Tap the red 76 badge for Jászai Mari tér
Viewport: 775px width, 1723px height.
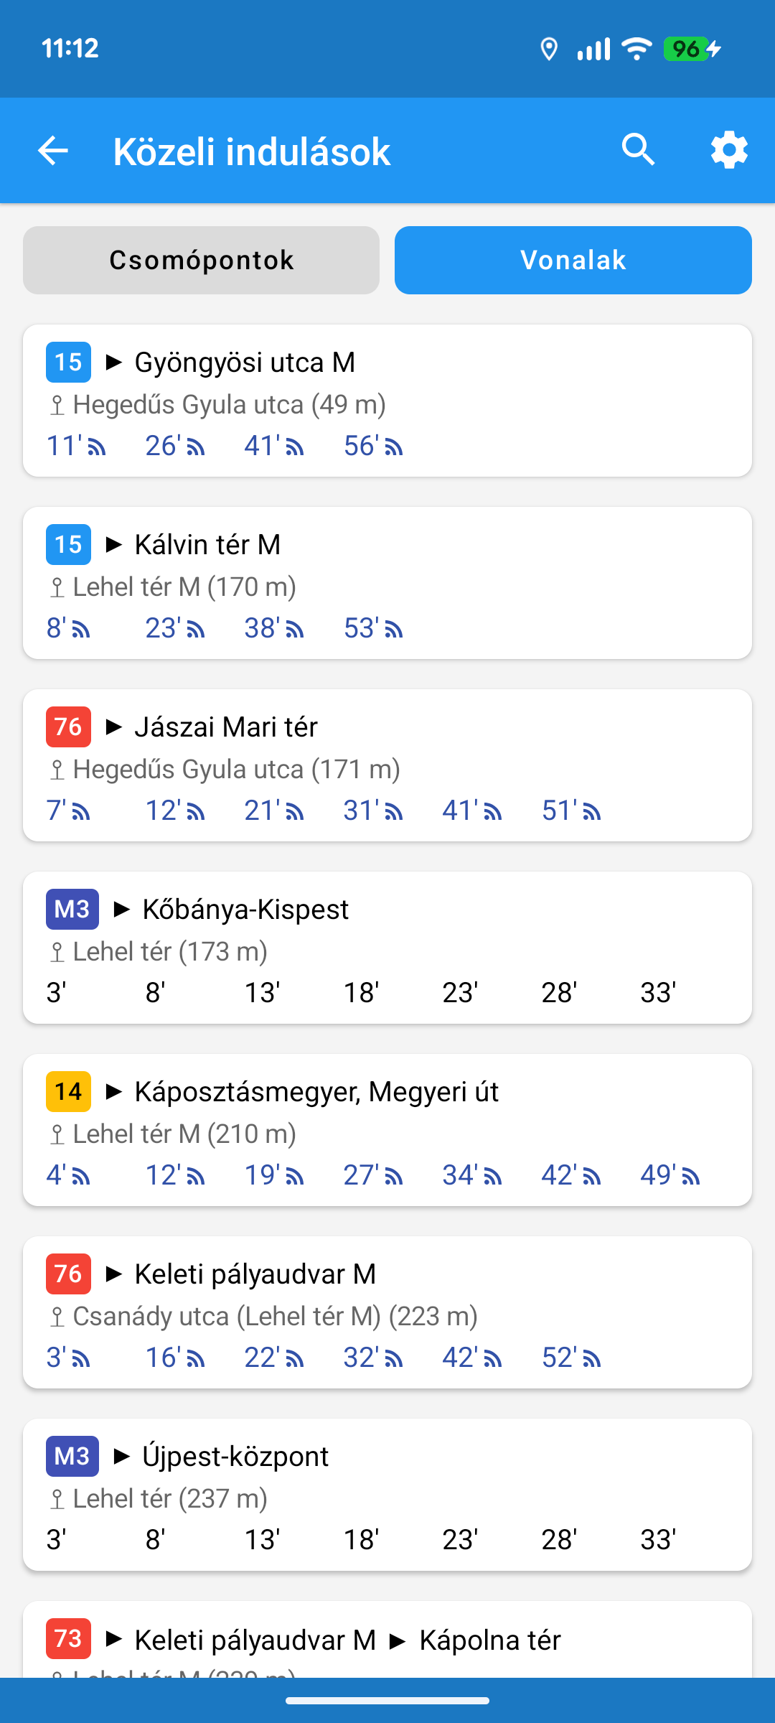[68, 727]
